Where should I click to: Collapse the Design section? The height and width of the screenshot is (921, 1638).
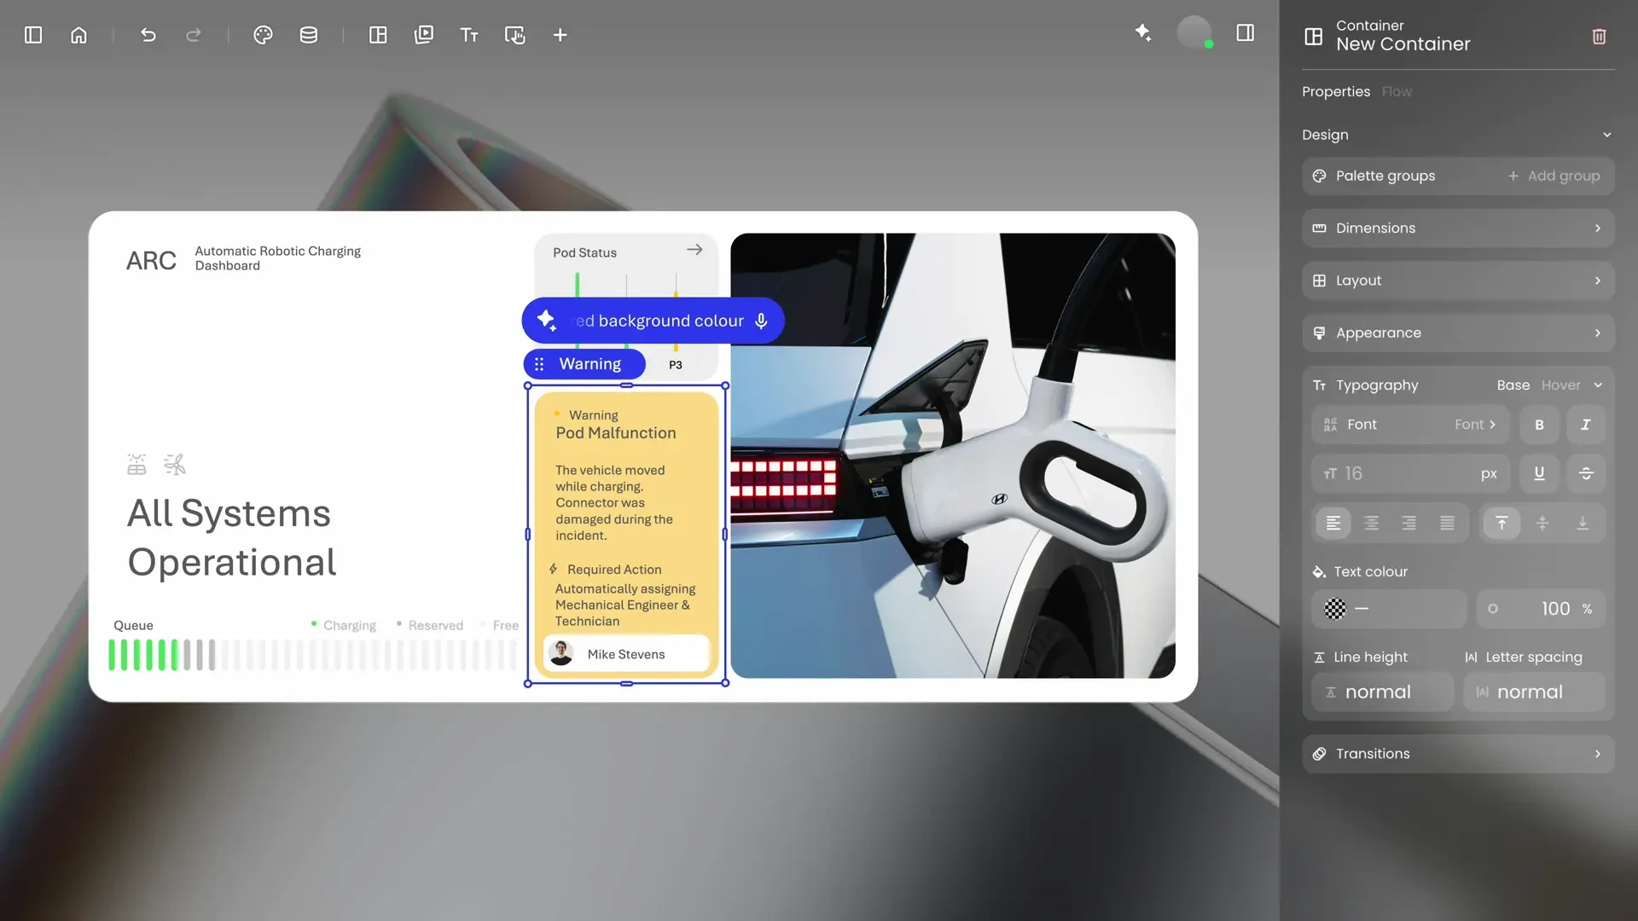coord(1607,135)
